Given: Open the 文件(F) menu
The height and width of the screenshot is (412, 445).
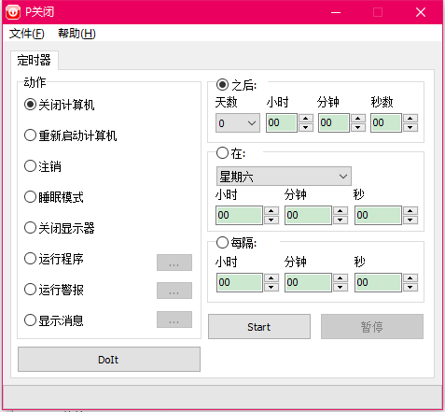Looking at the screenshot, I should pyautogui.click(x=27, y=34).
